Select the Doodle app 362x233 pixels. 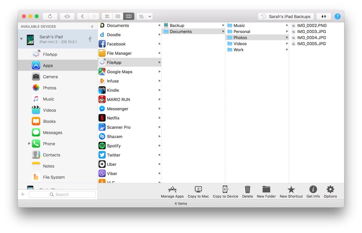click(129, 35)
